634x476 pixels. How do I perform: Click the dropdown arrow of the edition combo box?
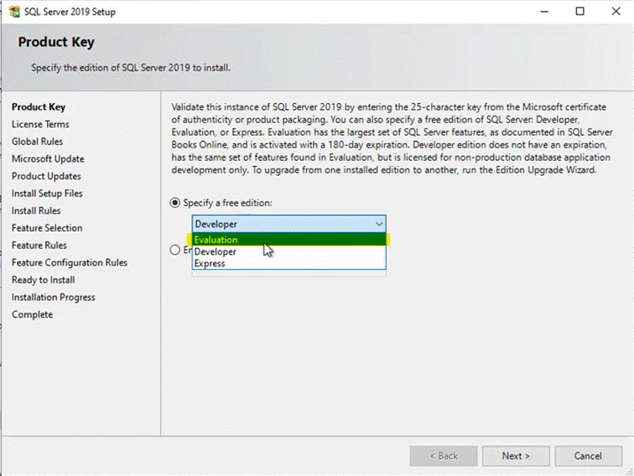379,224
